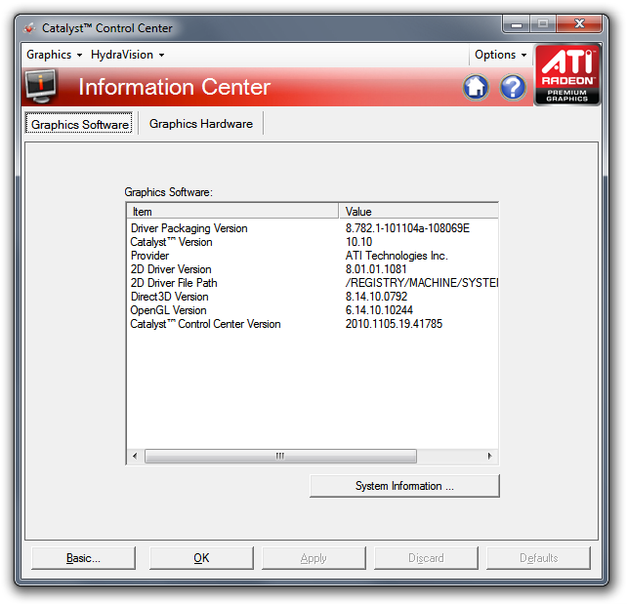Click the ATI Radeon Premium Graphics logo
The height and width of the screenshot is (604, 627).
[x=567, y=75]
